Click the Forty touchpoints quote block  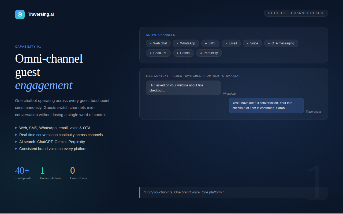[x=234, y=192]
